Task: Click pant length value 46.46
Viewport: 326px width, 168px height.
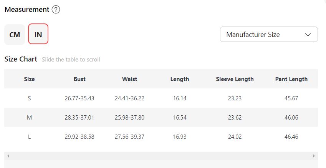Action: coord(291,136)
